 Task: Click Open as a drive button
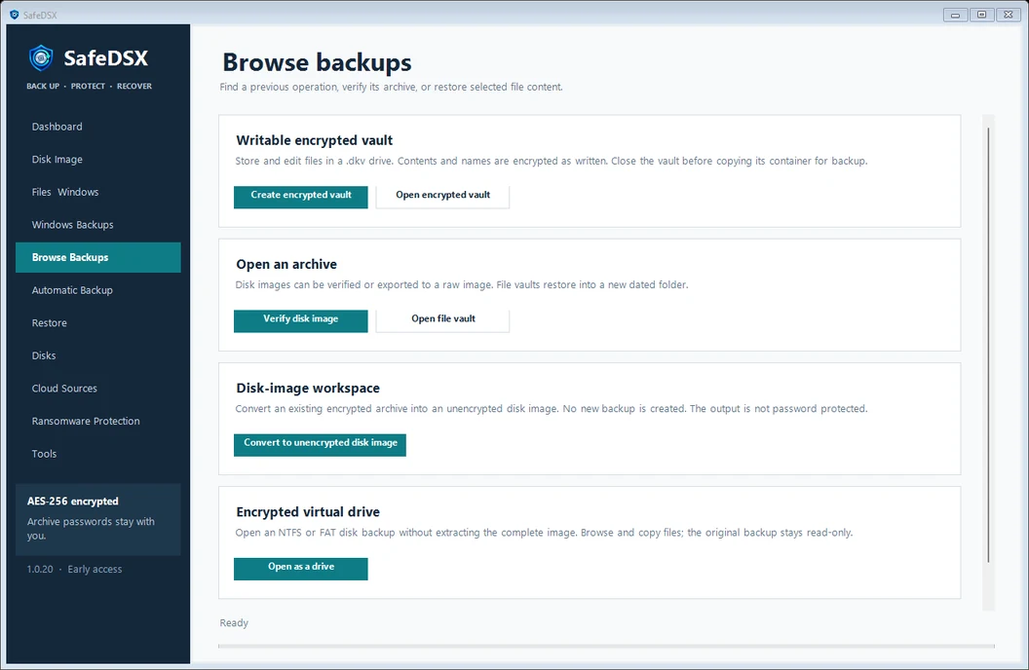[x=300, y=569]
